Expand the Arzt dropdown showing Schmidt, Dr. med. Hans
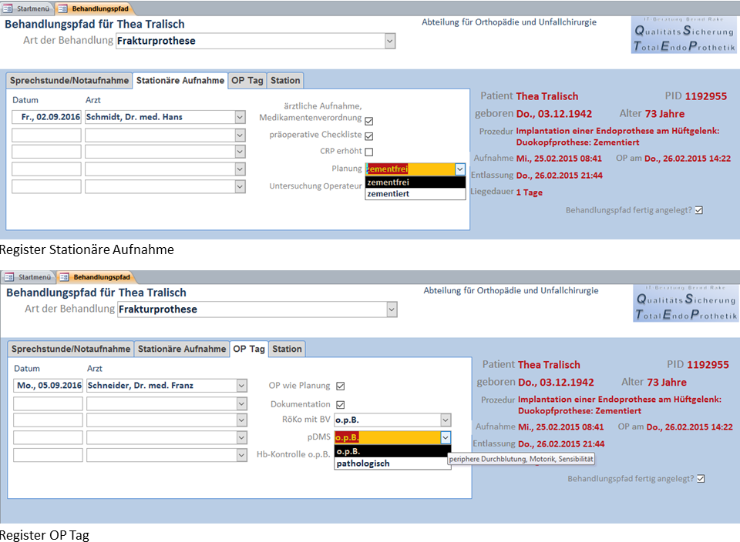The image size is (740, 542). pos(240,117)
